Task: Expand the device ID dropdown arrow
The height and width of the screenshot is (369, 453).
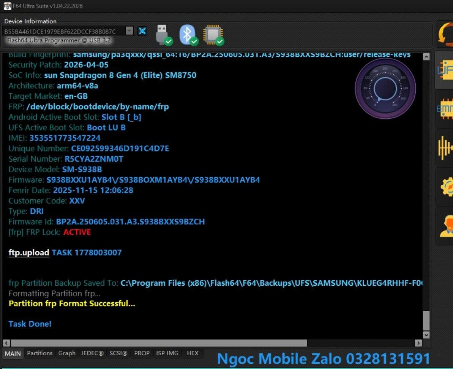Action: point(129,31)
